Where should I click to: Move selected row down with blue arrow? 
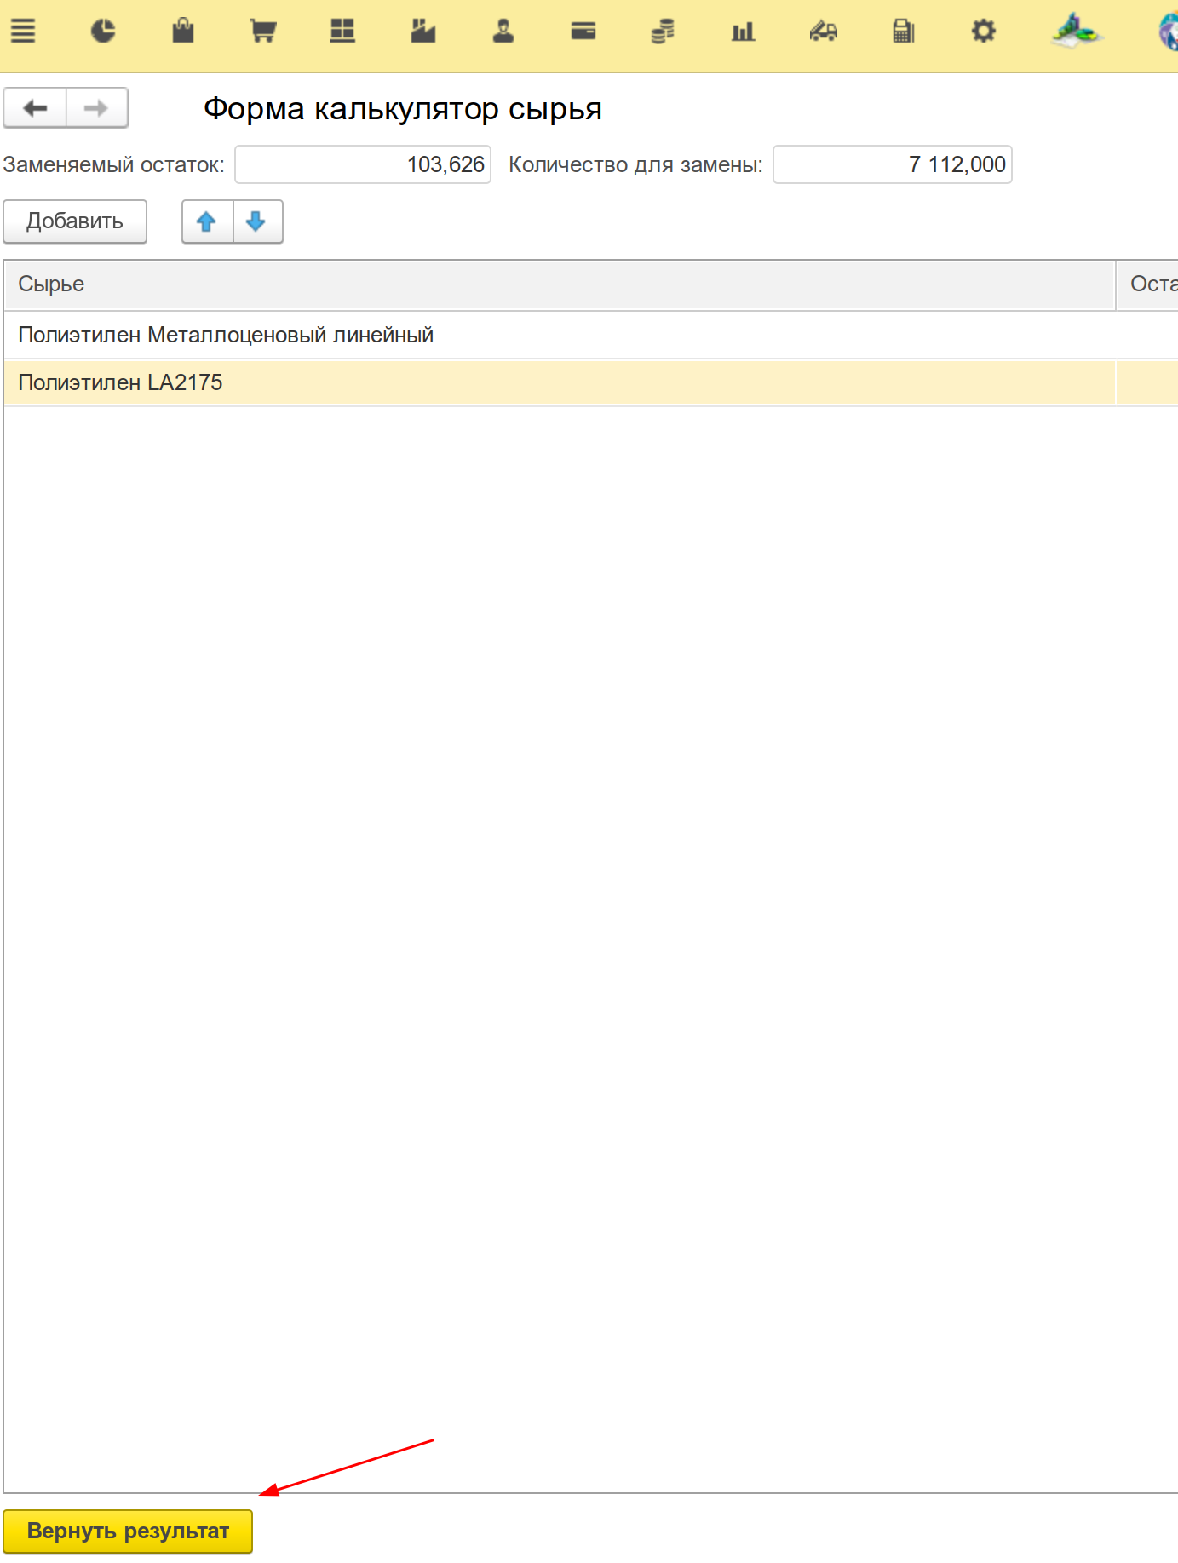(256, 221)
